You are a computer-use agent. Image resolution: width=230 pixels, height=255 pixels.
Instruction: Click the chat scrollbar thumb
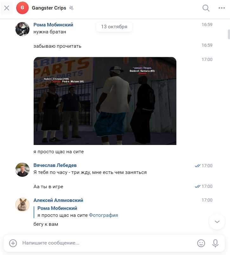click(229, 34)
